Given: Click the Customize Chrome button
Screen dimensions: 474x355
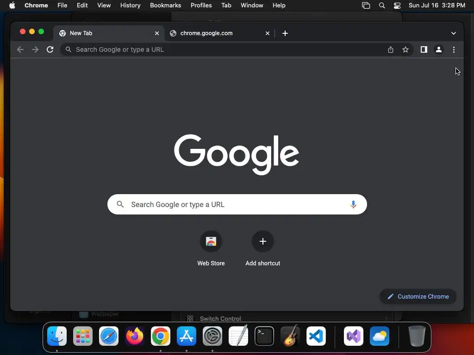Looking at the screenshot, I should (x=418, y=296).
